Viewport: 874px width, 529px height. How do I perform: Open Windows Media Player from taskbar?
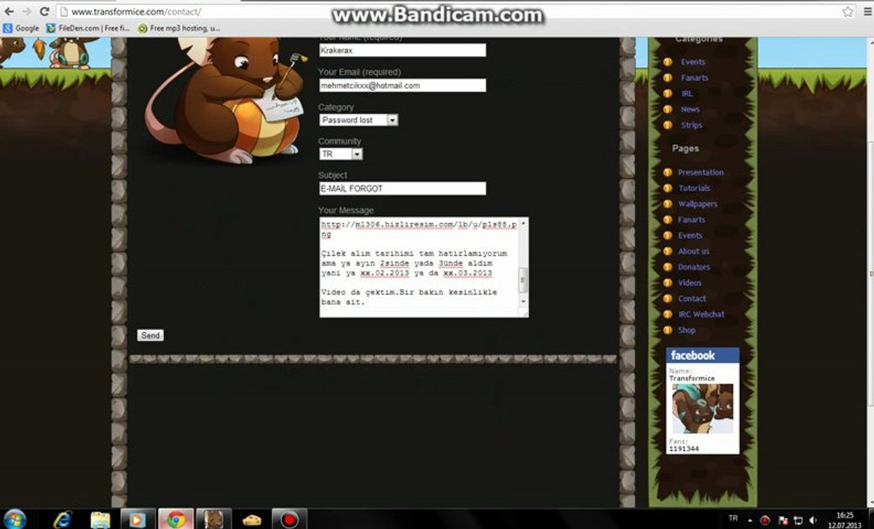point(137,519)
